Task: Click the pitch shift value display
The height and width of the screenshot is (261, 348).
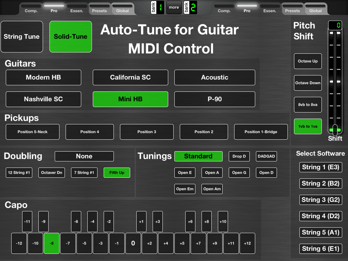Action: (335, 25)
